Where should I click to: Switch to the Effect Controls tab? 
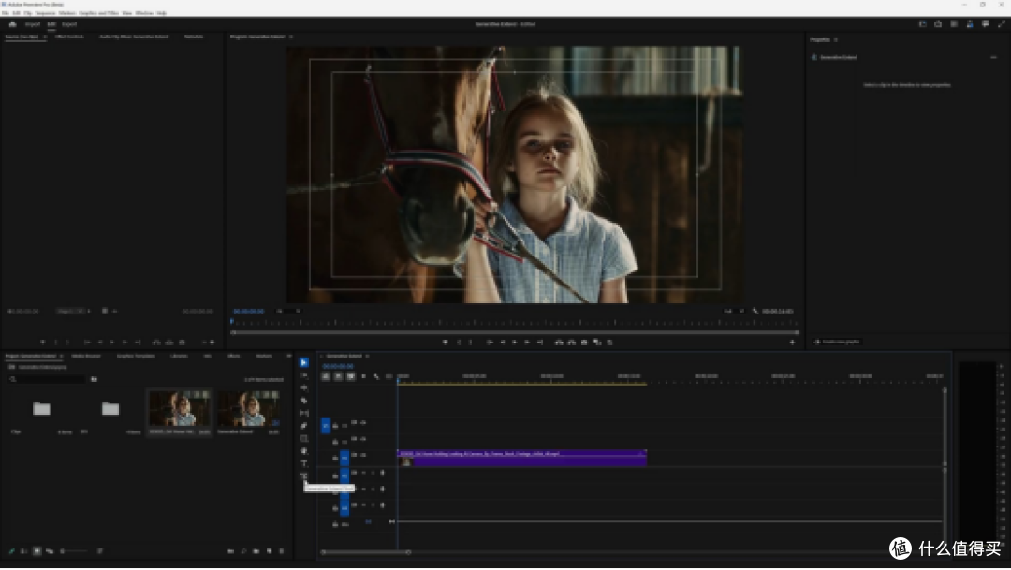coord(69,37)
